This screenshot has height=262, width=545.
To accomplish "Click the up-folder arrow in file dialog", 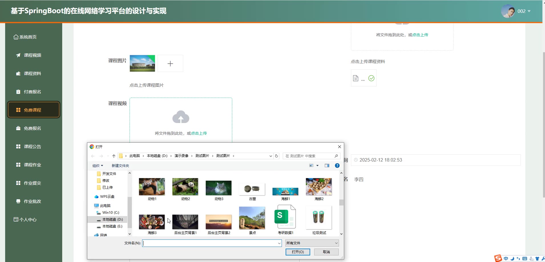I will [114, 156].
